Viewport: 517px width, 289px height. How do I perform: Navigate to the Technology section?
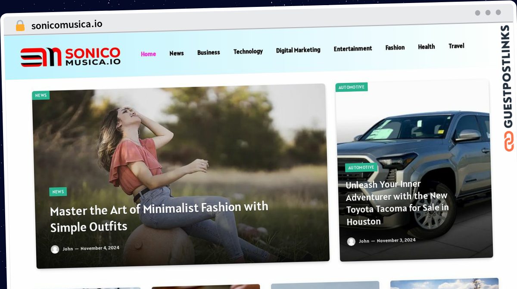[248, 51]
